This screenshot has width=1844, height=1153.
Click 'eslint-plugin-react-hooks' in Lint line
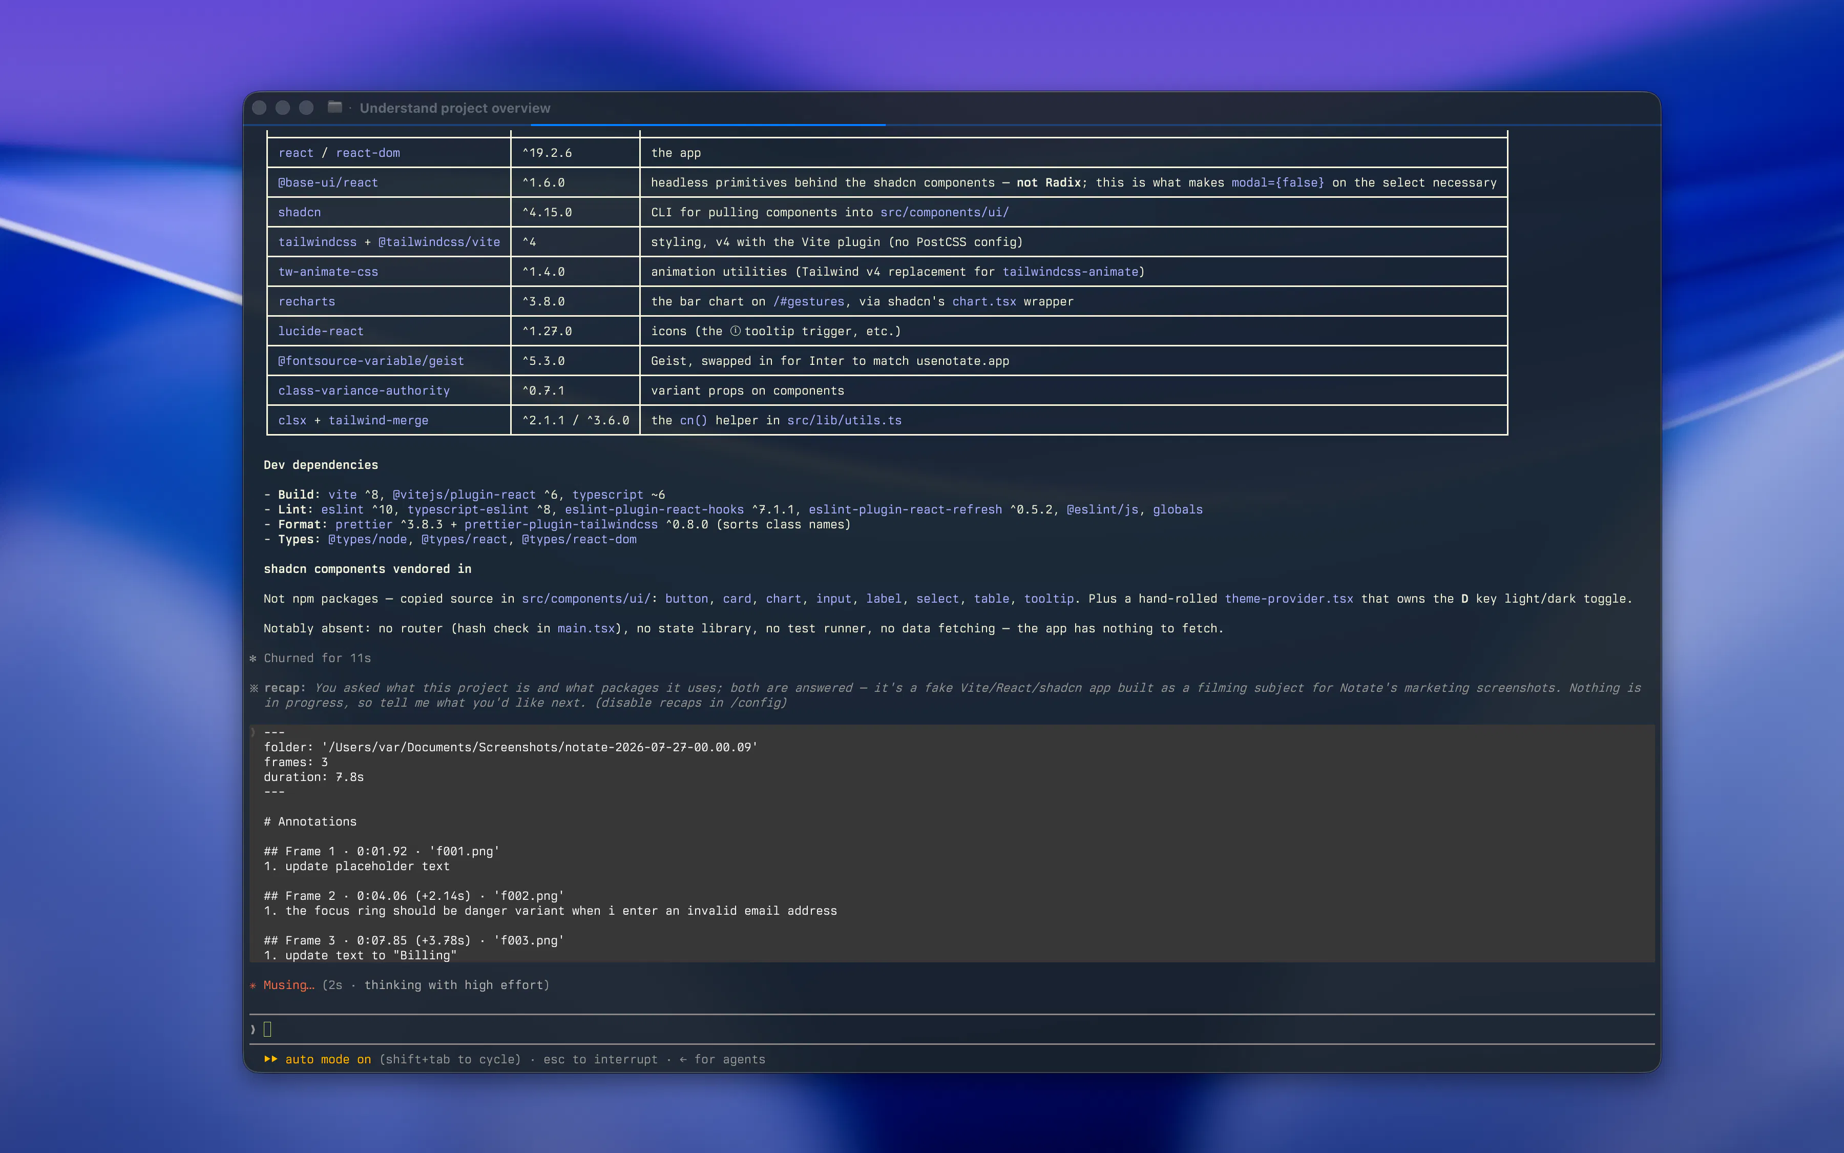(654, 509)
